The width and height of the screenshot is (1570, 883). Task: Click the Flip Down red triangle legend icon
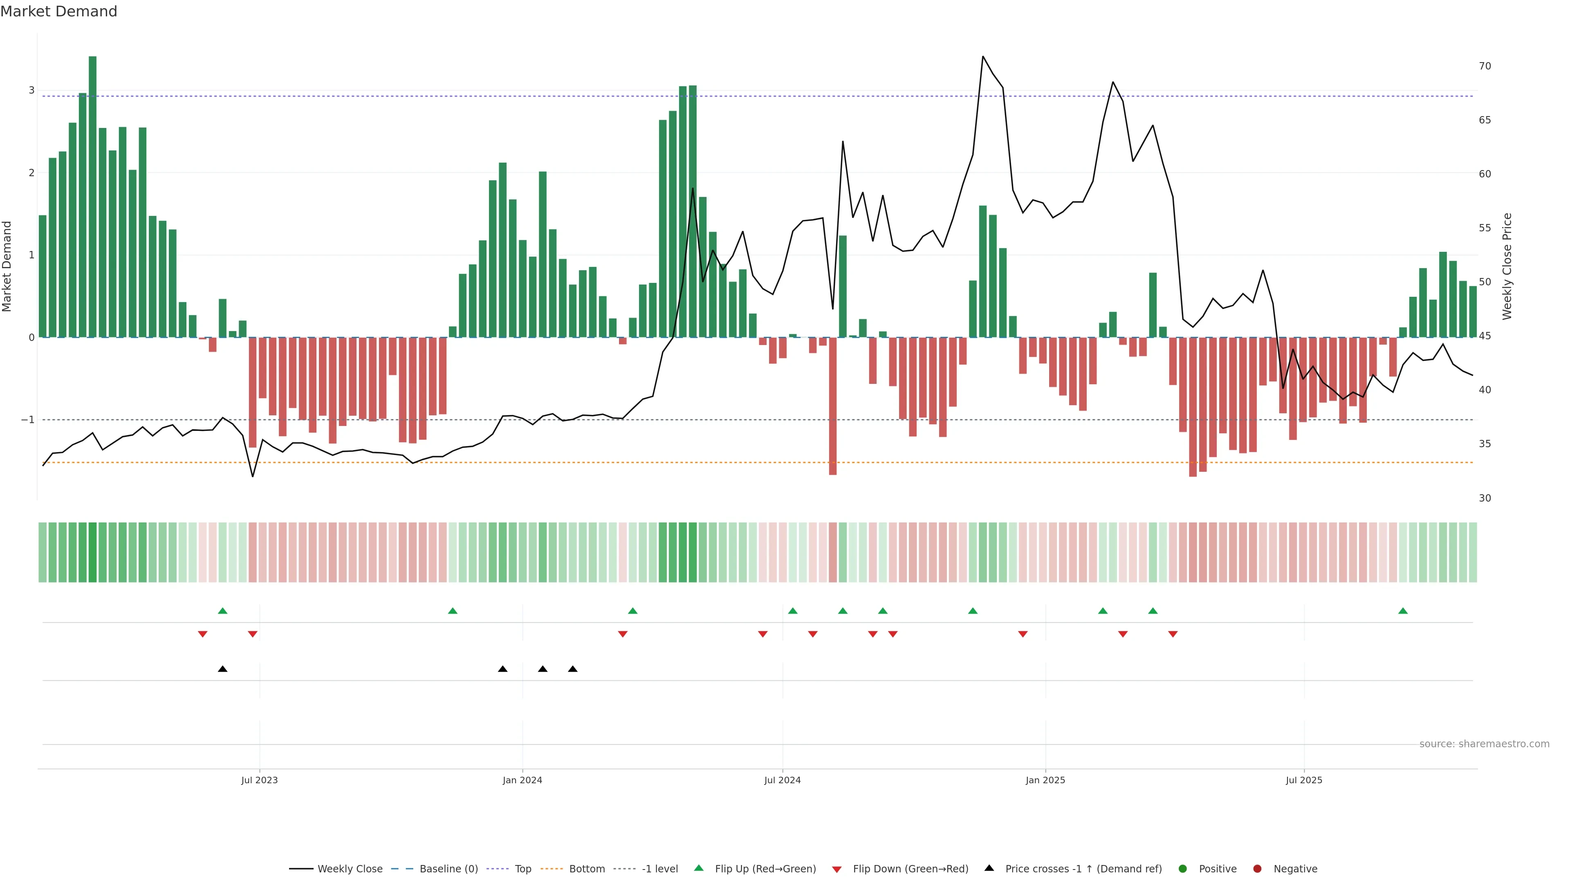(837, 870)
